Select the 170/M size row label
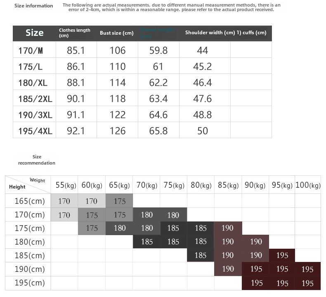The width and height of the screenshot is (326, 297). [31, 50]
